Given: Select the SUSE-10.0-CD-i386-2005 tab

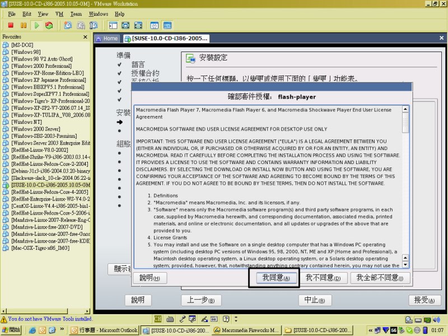Looking at the screenshot, I should [166, 39].
